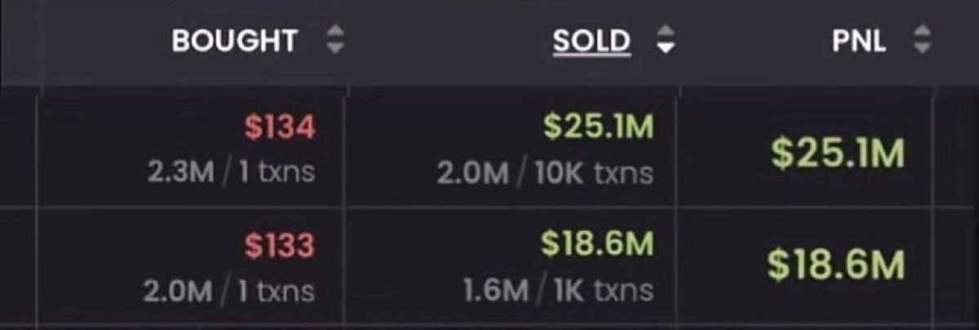Select the 2.0M / 10K txns detail

pyautogui.click(x=544, y=174)
